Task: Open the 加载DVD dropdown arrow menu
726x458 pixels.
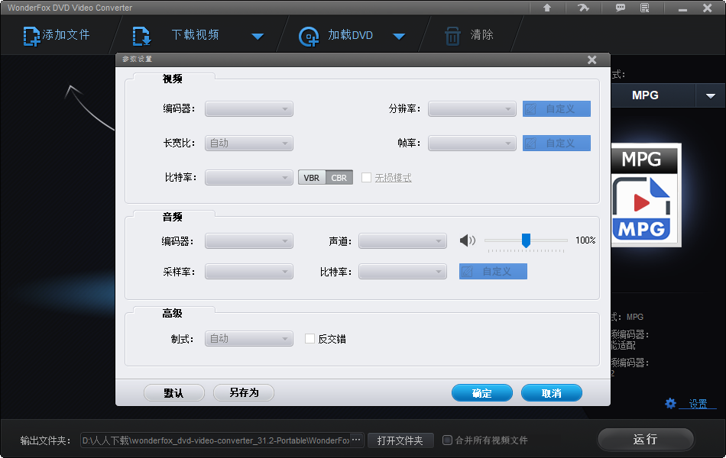Action: pyautogui.click(x=399, y=35)
